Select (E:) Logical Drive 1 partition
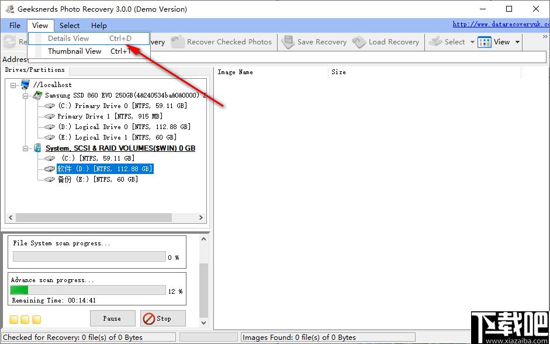Image resolution: width=550 pixels, height=344 pixels. pyautogui.click(x=117, y=137)
